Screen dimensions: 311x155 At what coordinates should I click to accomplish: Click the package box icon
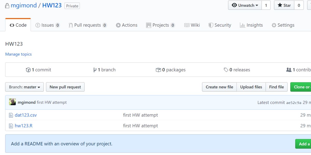(x=158, y=70)
